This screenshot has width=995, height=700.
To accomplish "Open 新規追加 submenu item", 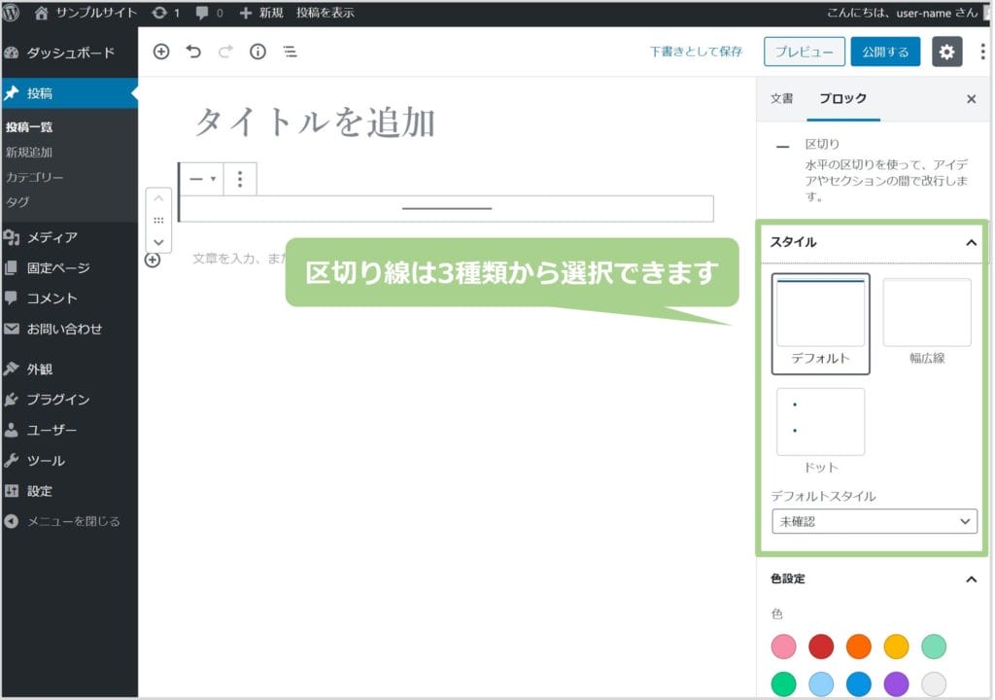I will [x=29, y=153].
